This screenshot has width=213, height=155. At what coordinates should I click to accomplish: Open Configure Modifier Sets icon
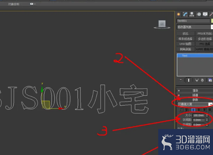[210, 80]
